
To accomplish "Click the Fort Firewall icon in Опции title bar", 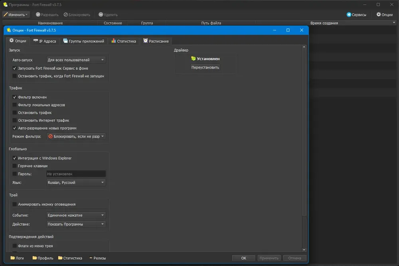I will (x=9, y=30).
